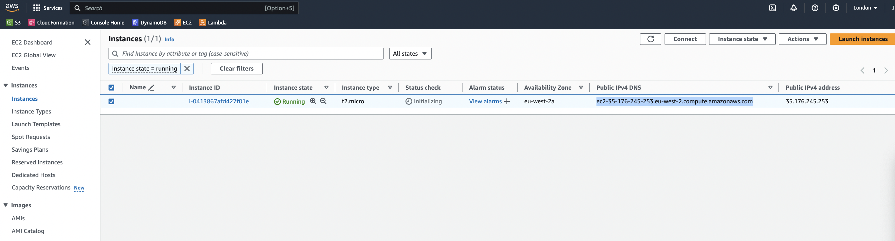Viewport: 895px width, 241px height.
Task: Focus the Find Instance by attribute field
Action: pos(246,53)
